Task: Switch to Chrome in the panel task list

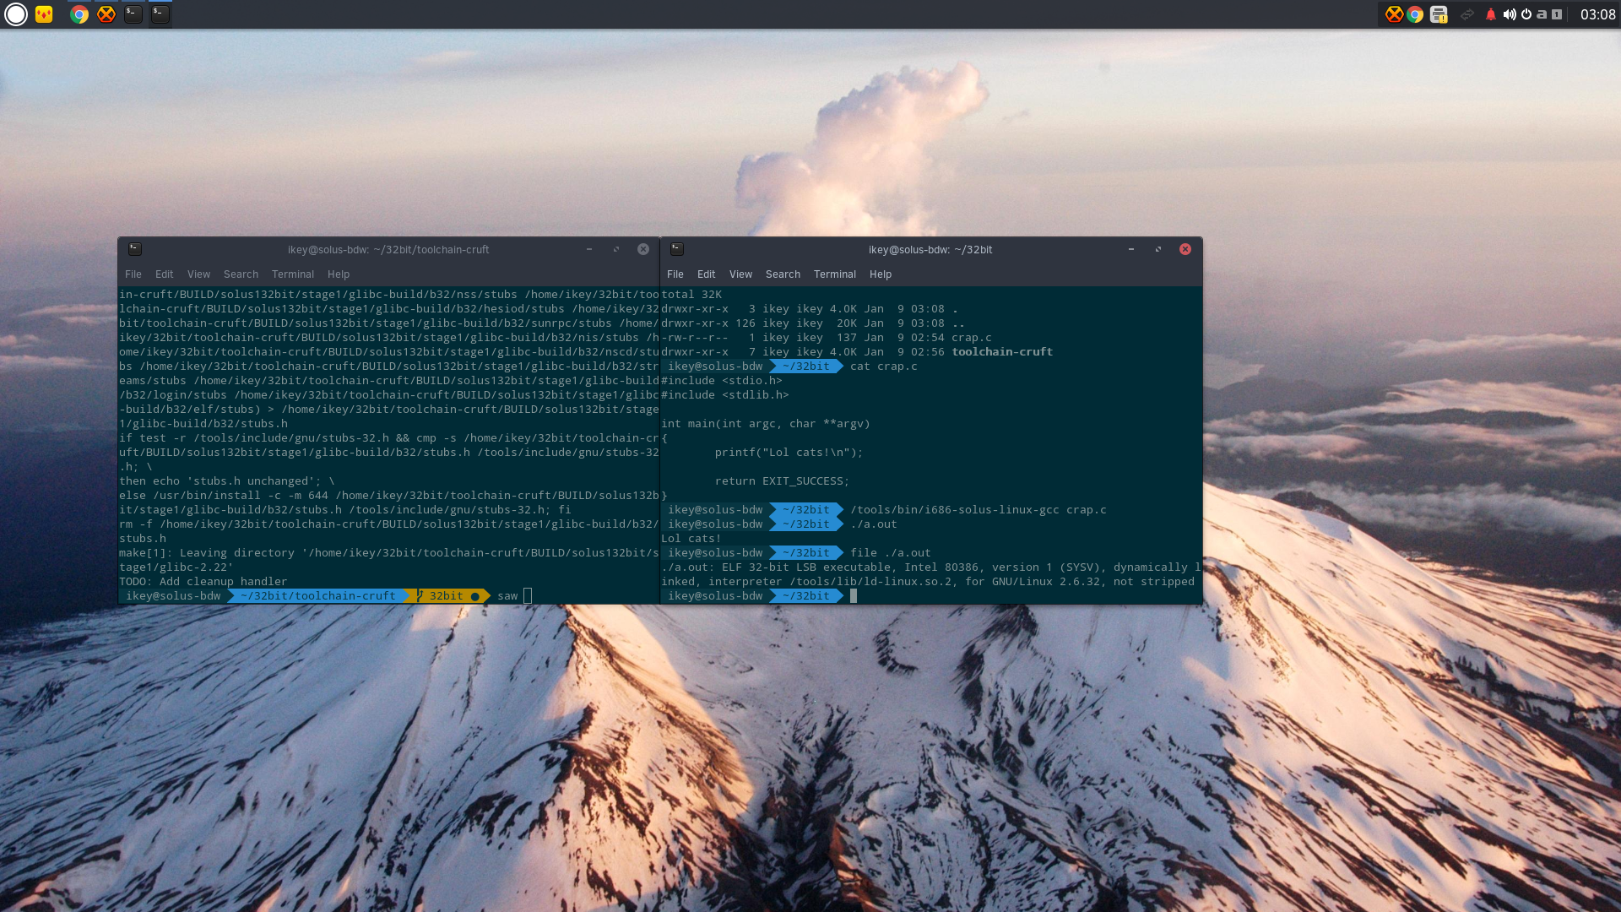Action: click(x=79, y=14)
